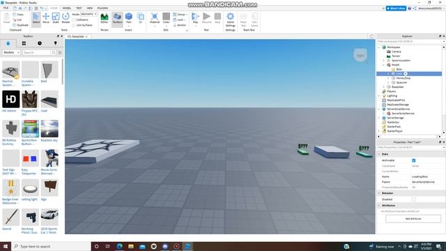
Task: Open the FILE menu
Action: tap(6, 8)
